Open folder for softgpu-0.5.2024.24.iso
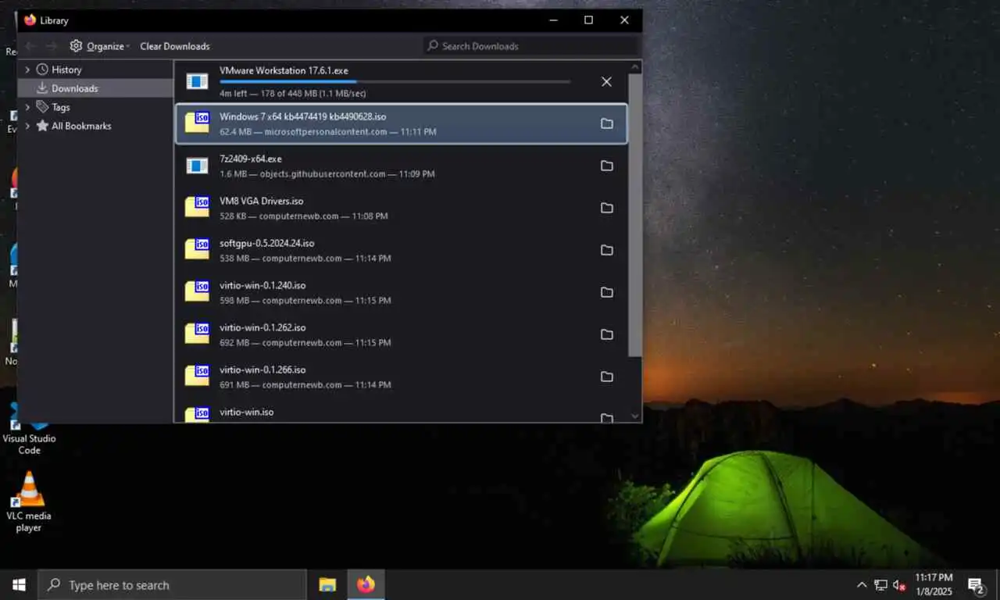Viewport: 1000px width, 600px height. pyautogui.click(x=606, y=250)
